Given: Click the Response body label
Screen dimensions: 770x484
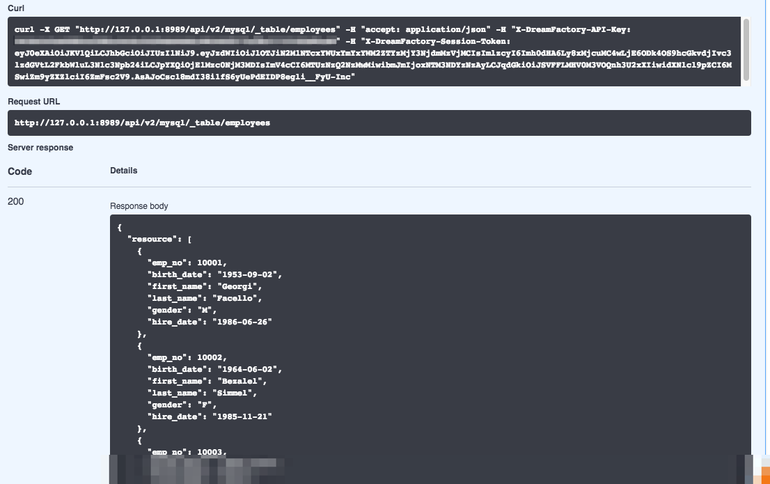Looking at the screenshot, I should point(139,205).
